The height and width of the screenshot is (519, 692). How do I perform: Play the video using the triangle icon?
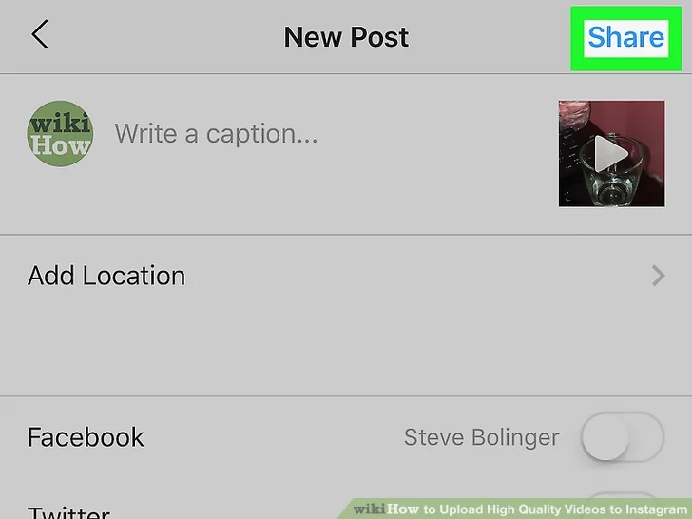pyautogui.click(x=611, y=154)
